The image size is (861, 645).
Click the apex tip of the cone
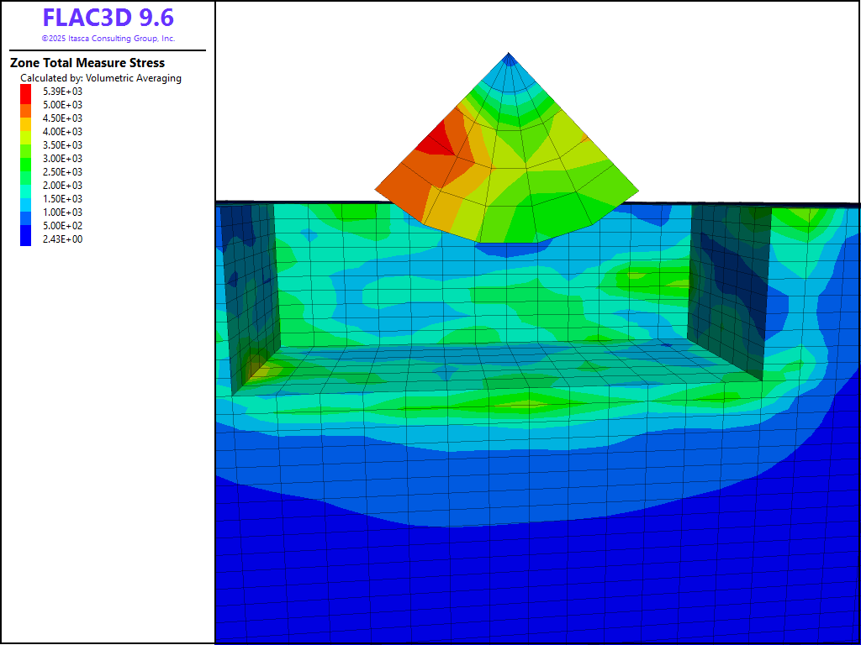[508, 56]
